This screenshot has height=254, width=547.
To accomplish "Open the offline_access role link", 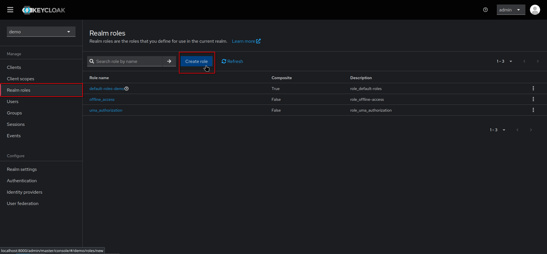I will point(102,99).
